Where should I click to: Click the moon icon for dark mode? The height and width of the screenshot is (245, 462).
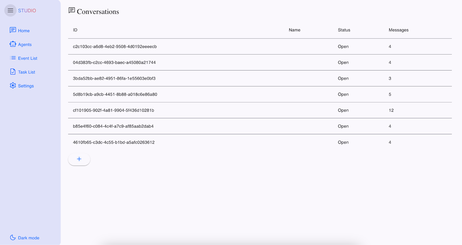pyautogui.click(x=13, y=237)
